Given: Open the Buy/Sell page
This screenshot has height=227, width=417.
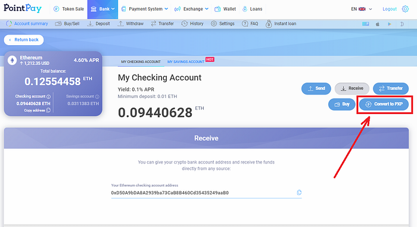Looking at the screenshot, I should [67, 24].
